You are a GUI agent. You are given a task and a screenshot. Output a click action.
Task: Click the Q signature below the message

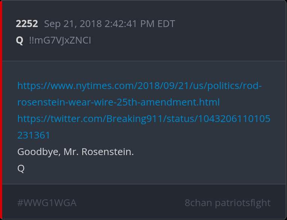21,169
